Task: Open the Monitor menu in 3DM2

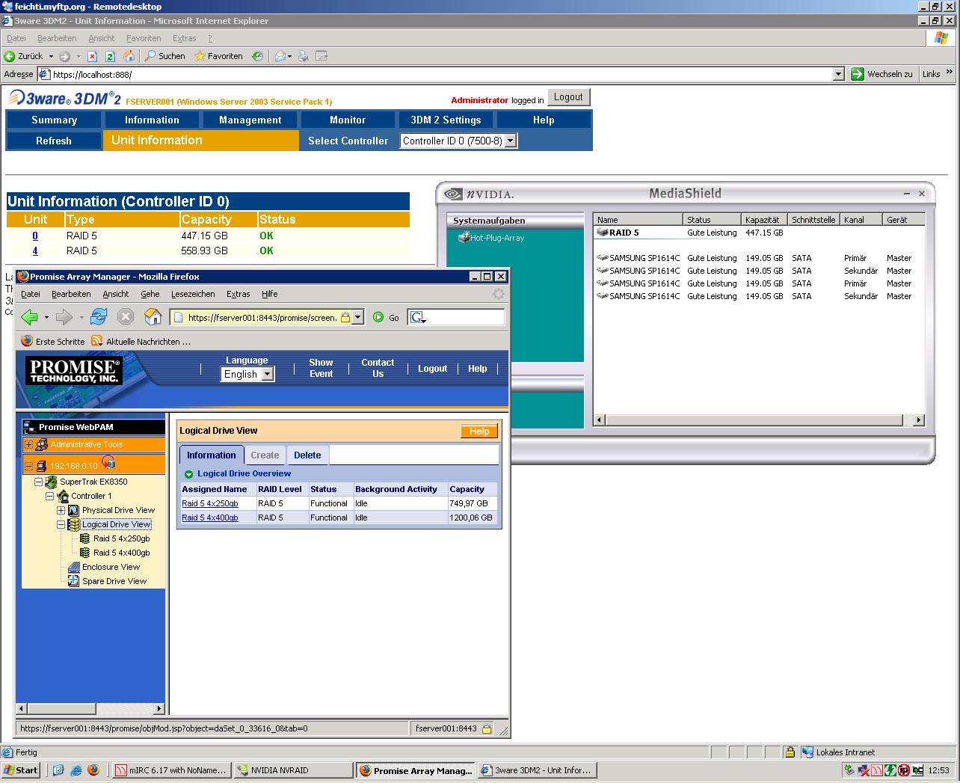Action: pyautogui.click(x=348, y=120)
